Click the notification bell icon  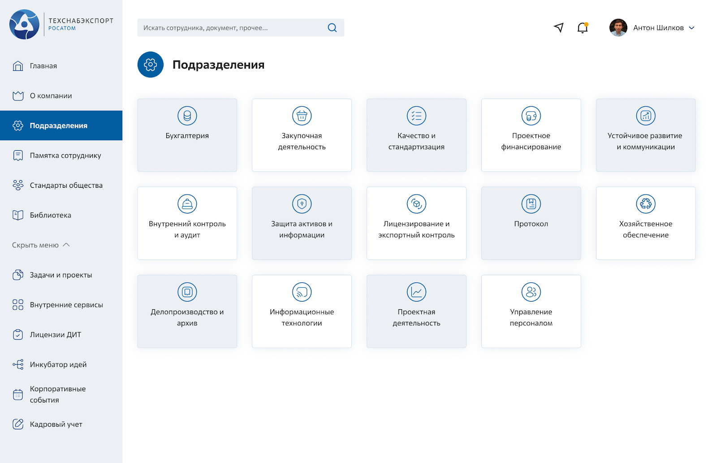582,28
